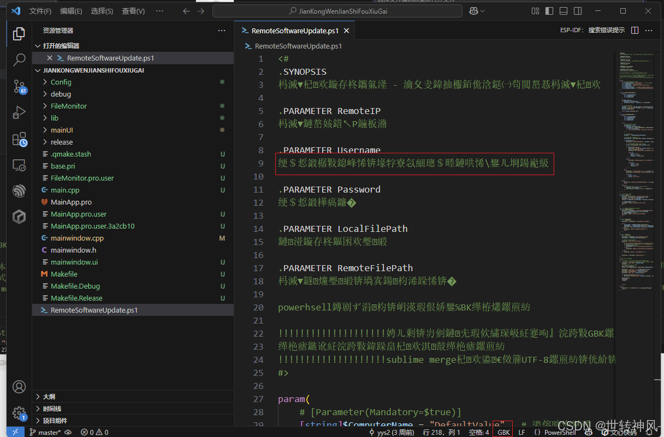Toggle the primary side bar visibility
This screenshot has height=437, width=664.
click(549, 11)
